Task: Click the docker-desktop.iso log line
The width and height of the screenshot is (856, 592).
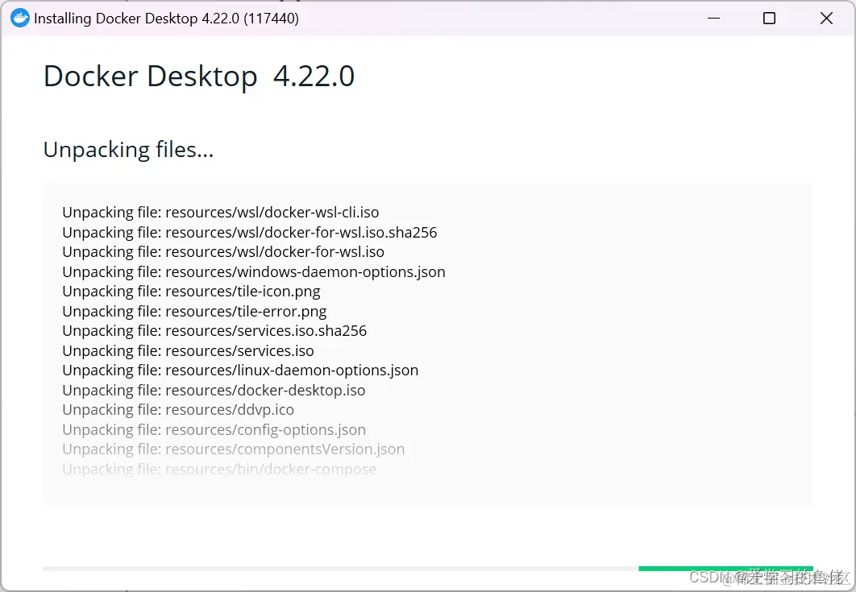Action: [x=214, y=390]
